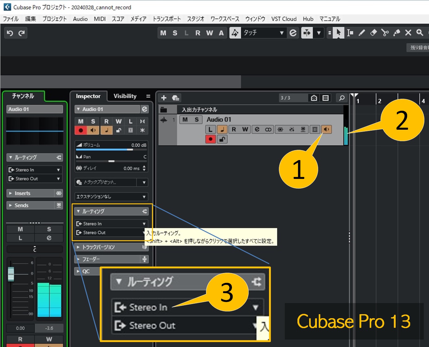Open Channel panel Stereo In dropdown
Screen dimensions: 429x347
pyautogui.click(x=35, y=170)
